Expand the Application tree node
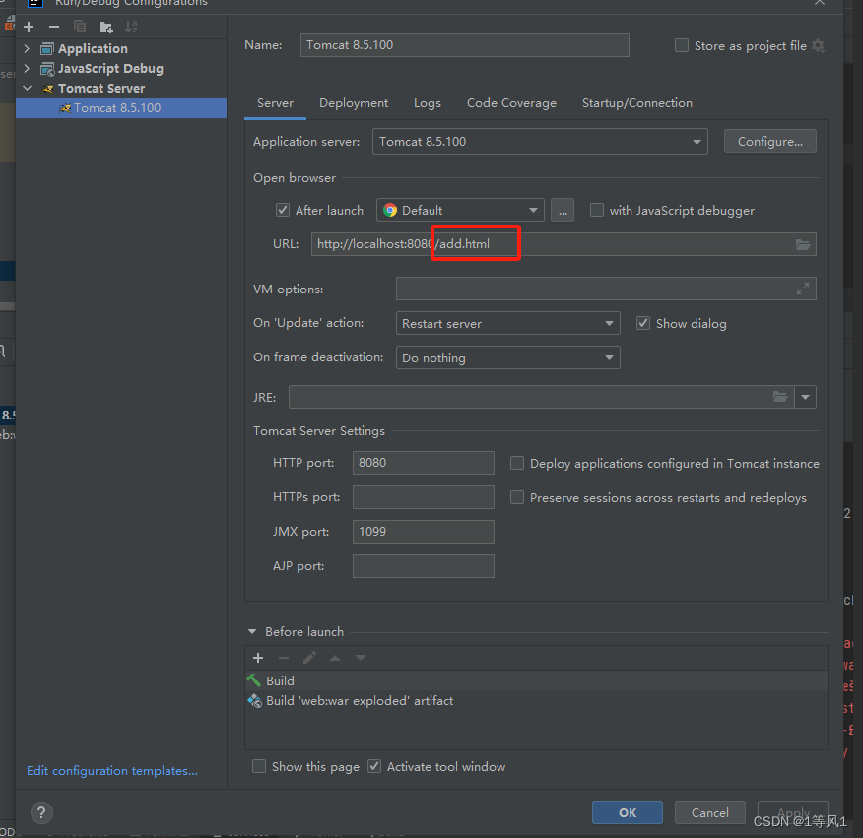 pos(27,49)
